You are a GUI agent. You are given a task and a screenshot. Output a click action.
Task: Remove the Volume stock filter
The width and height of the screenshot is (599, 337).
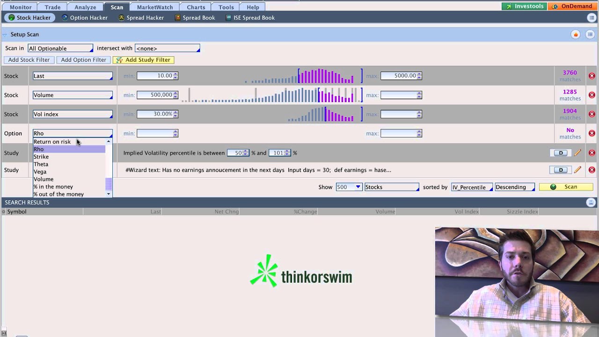(592, 95)
